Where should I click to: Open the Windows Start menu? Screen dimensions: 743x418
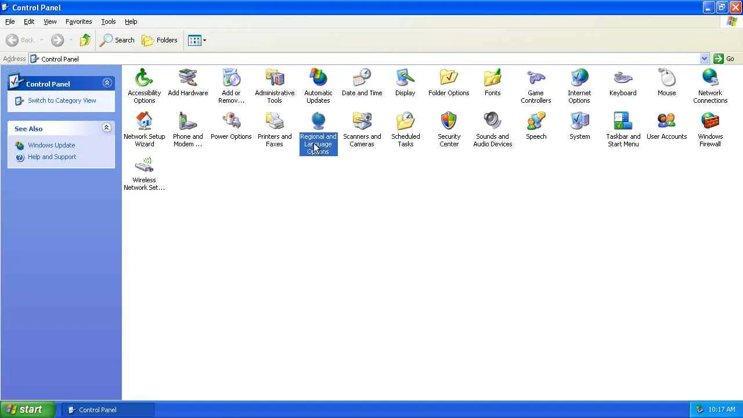coord(28,409)
